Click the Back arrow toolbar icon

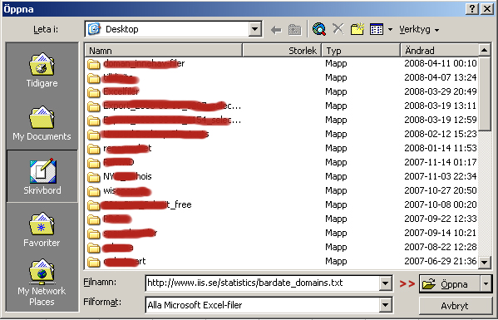pyautogui.click(x=276, y=30)
